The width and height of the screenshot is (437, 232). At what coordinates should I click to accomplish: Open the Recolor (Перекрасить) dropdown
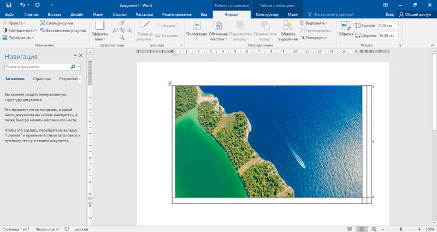click(20, 38)
